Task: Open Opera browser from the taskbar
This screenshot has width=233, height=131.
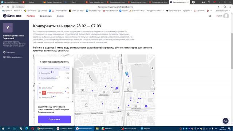Action: tap(33, 128)
